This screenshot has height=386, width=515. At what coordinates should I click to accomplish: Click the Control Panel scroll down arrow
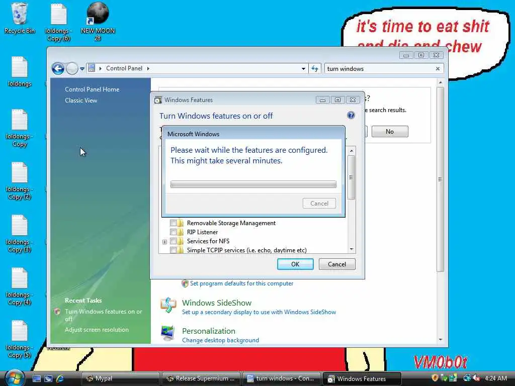(x=441, y=340)
